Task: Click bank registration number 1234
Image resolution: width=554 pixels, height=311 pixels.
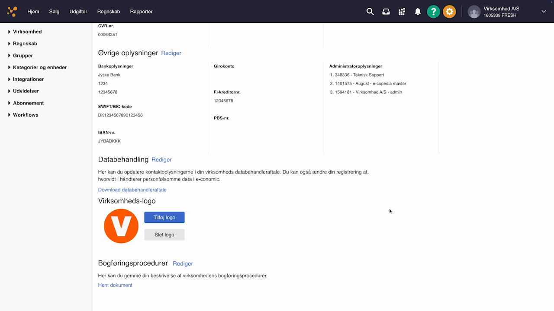Action: click(x=103, y=83)
